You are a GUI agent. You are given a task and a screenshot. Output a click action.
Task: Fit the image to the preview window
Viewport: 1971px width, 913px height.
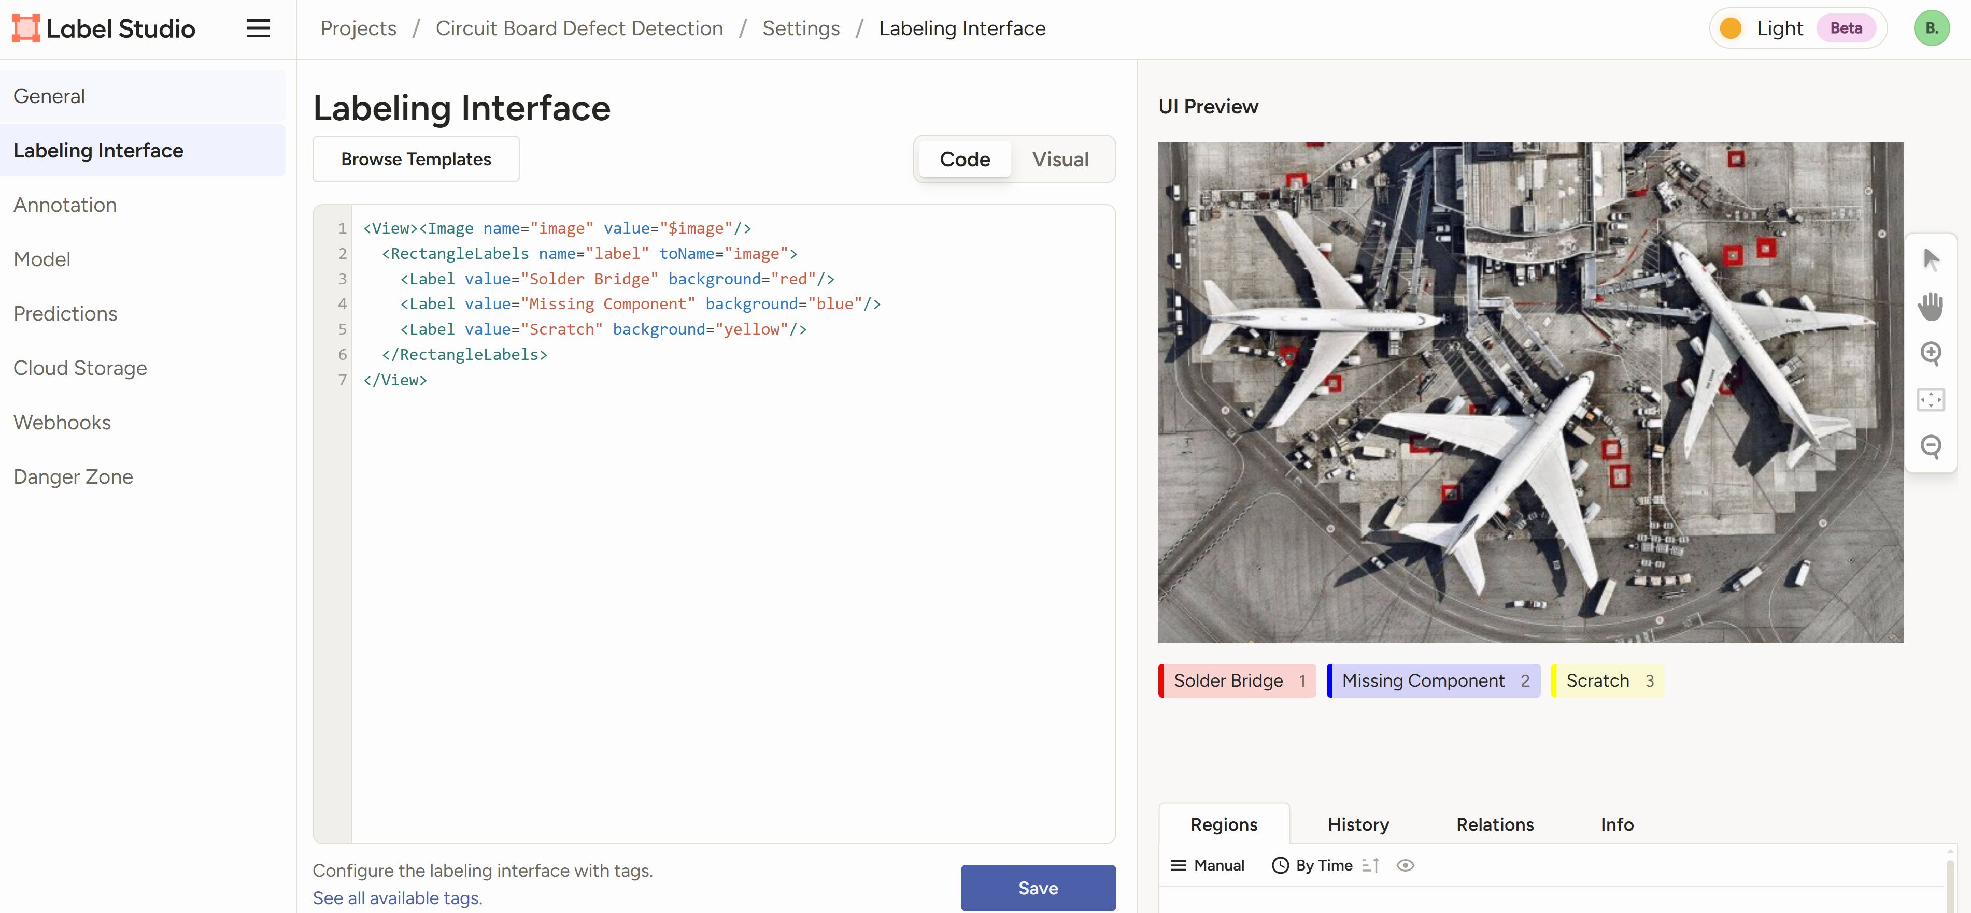pyautogui.click(x=1931, y=399)
